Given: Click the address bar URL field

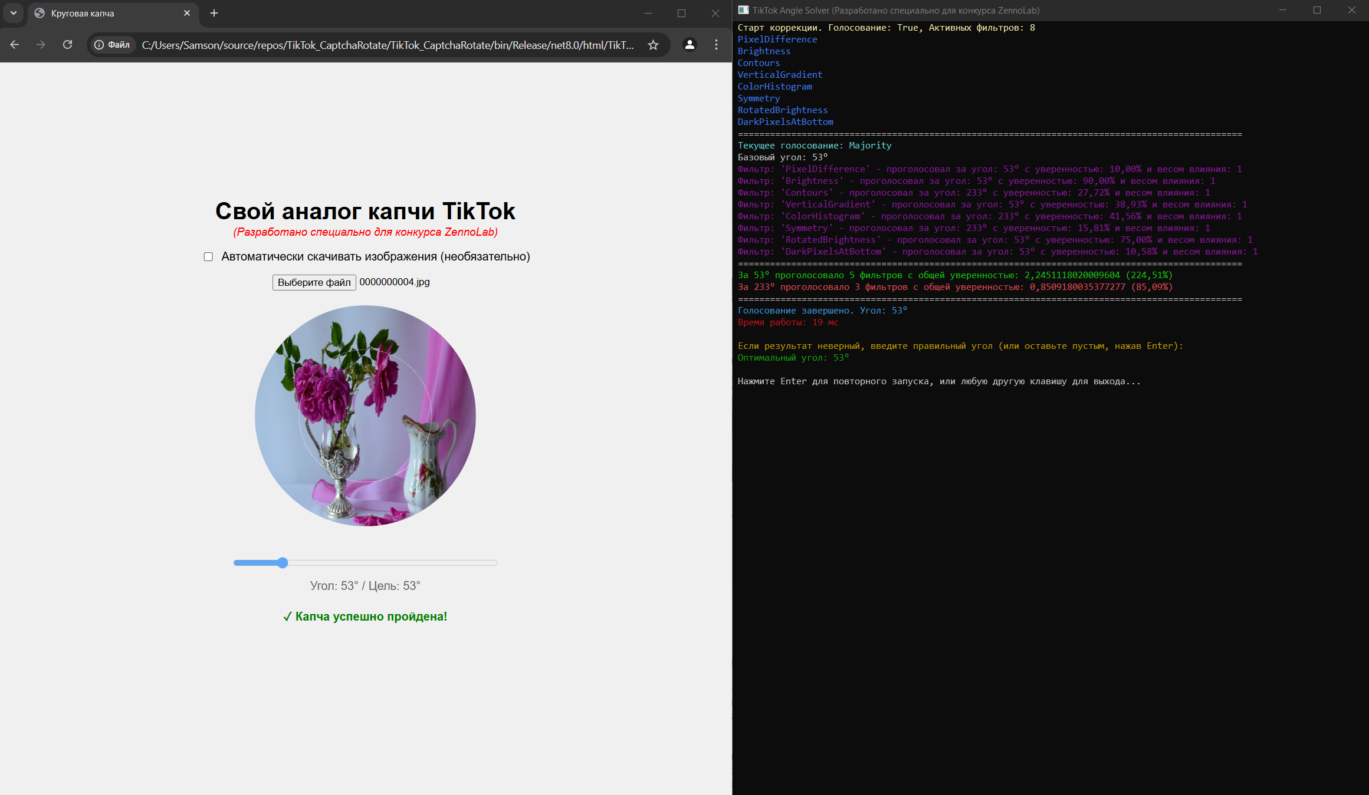Looking at the screenshot, I should pos(388,45).
